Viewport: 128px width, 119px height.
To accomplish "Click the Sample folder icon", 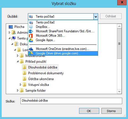I will pyautogui.click(x=22, y=90).
